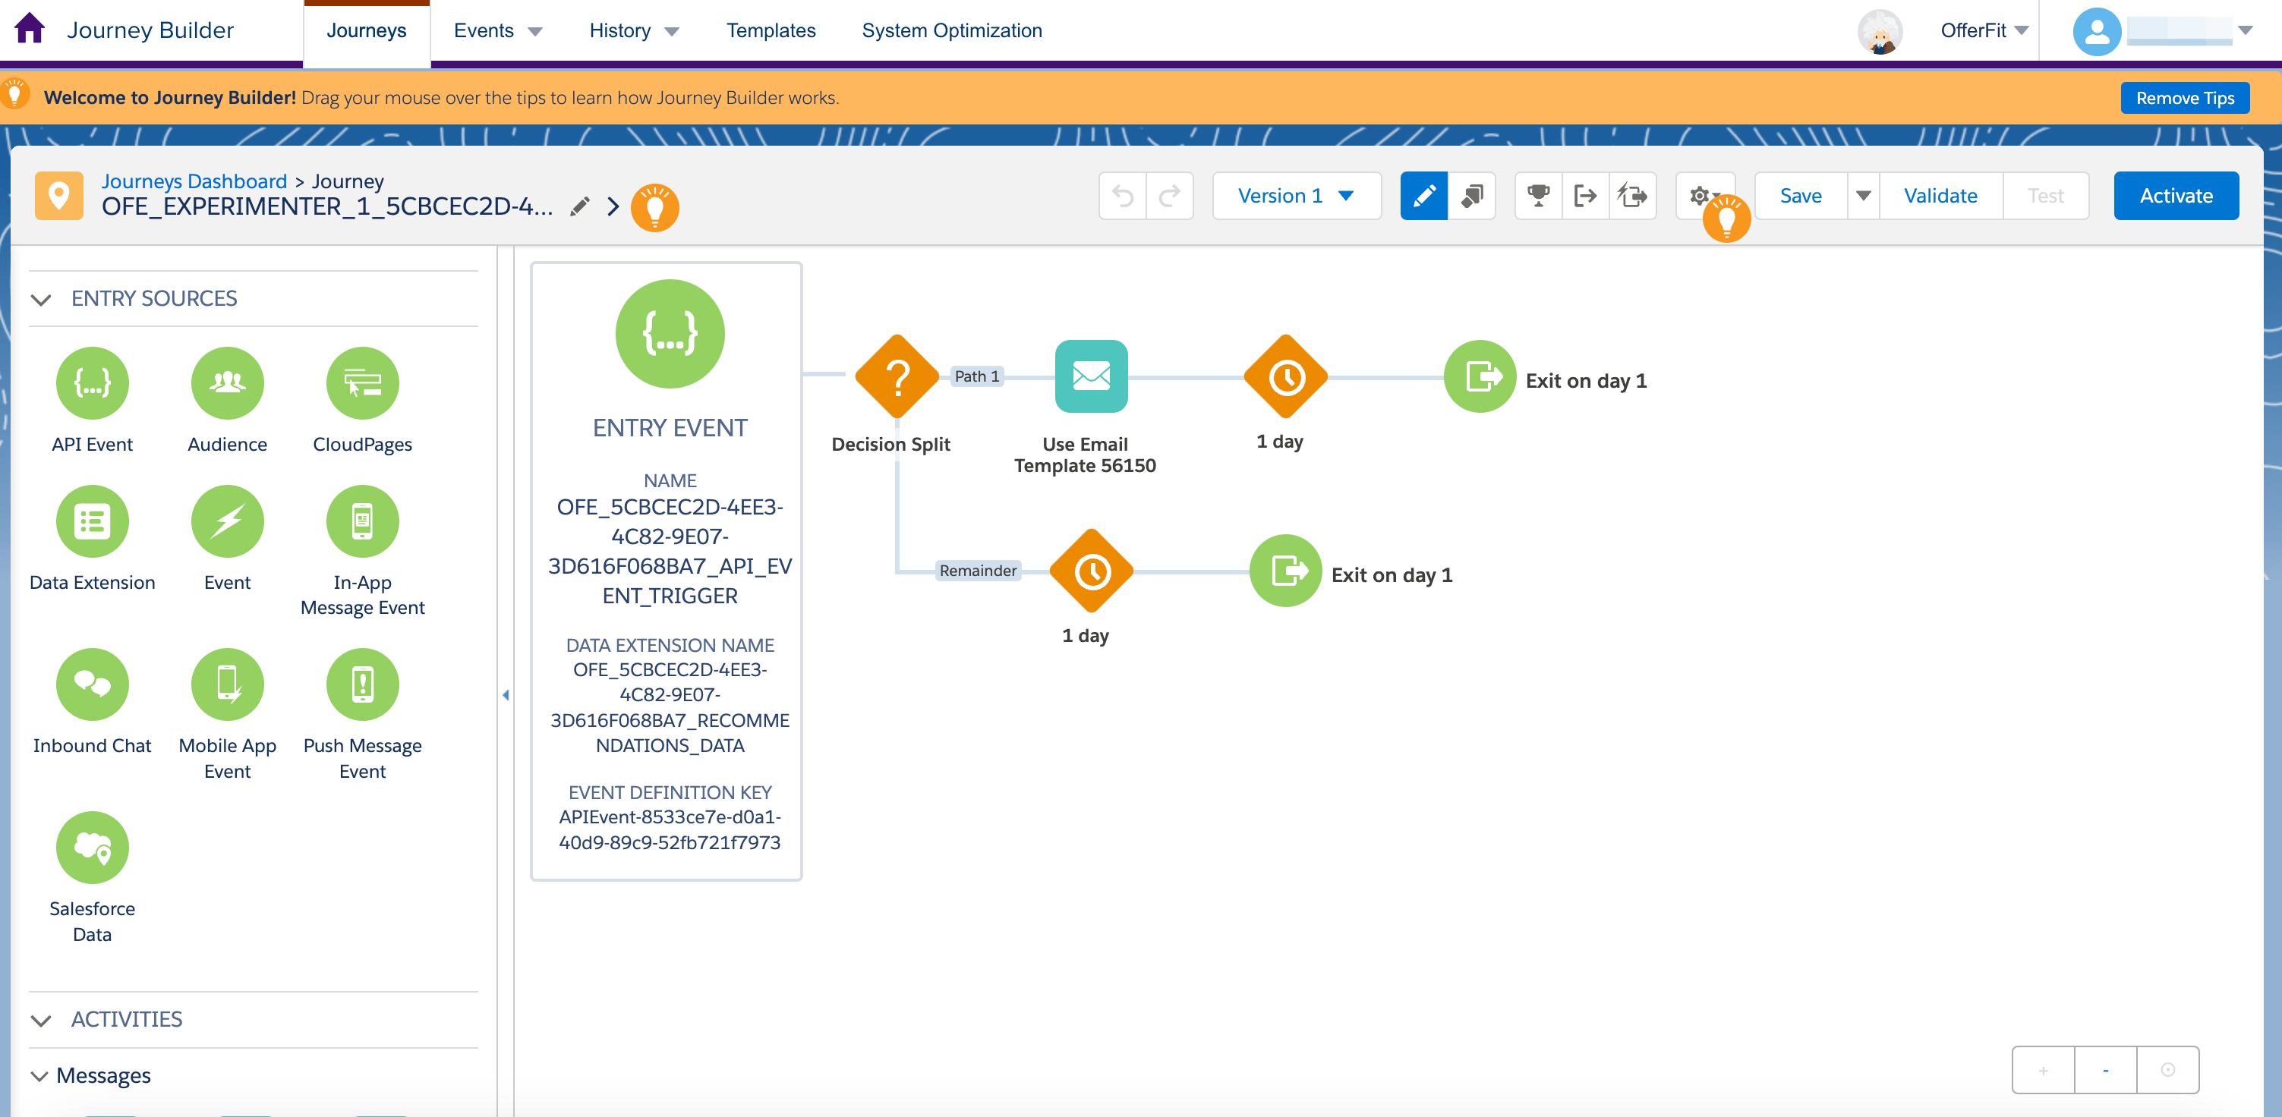
Task: Click the canvas zoom out minus button
Action: point(2105,1070)
